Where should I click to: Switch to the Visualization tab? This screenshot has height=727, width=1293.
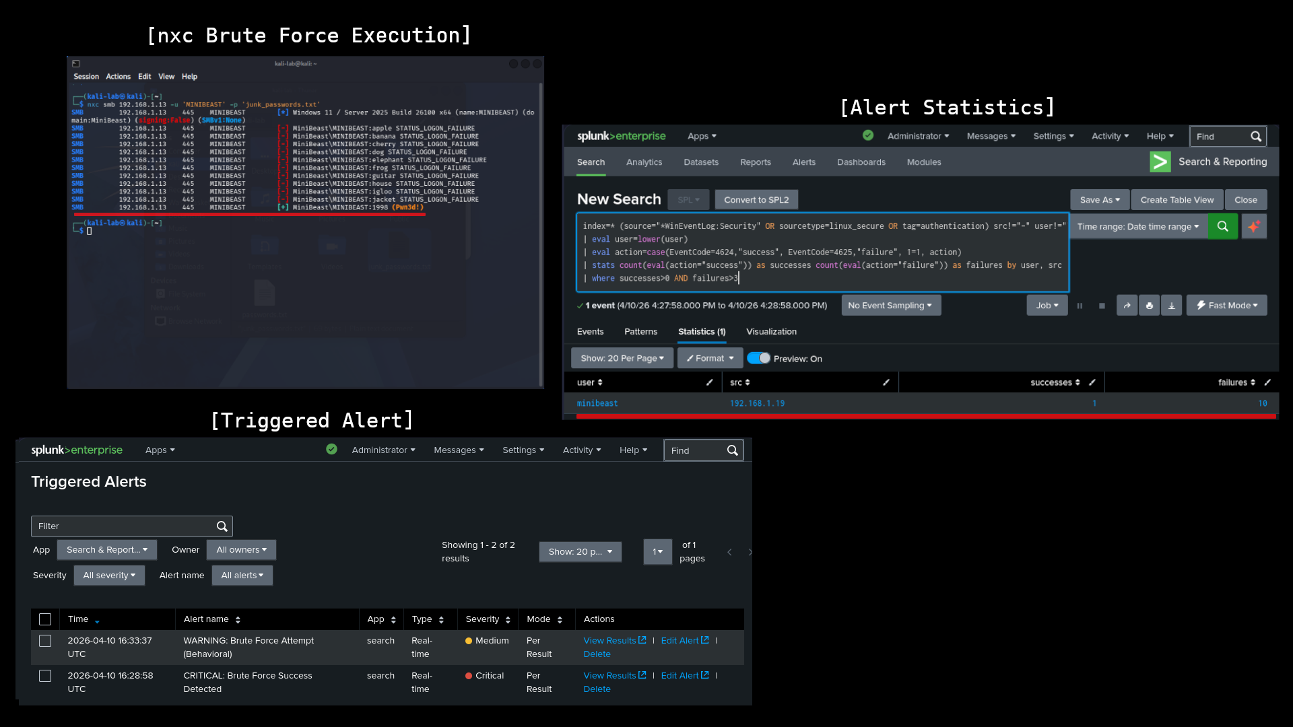(x=771, y=332)
